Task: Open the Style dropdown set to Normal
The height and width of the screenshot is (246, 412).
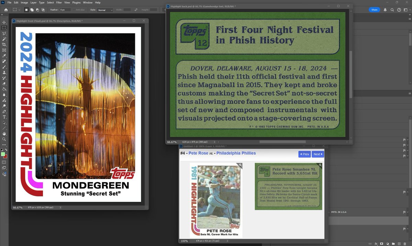Action: point(105,10)
